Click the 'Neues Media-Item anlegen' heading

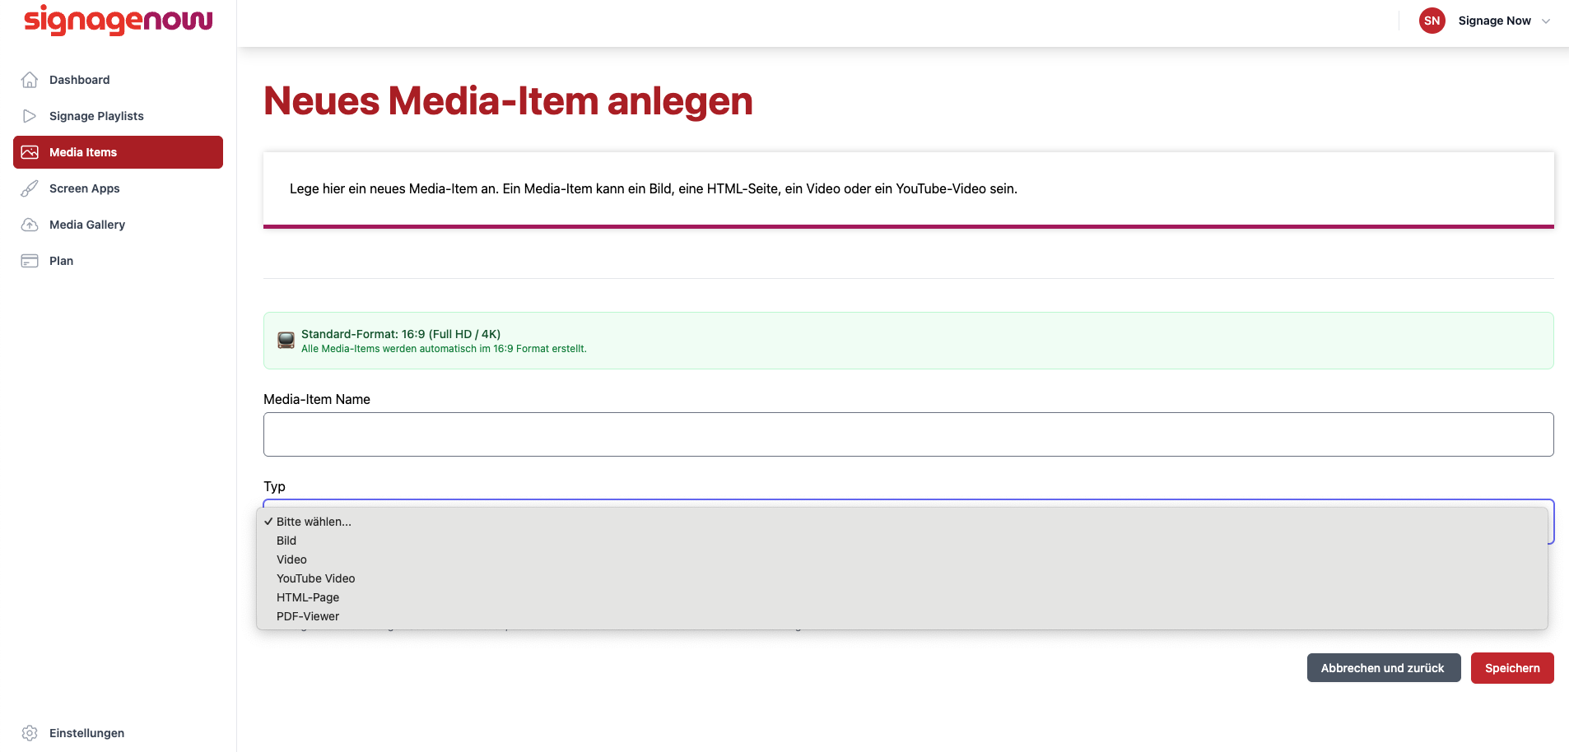[x=508, y=101]
